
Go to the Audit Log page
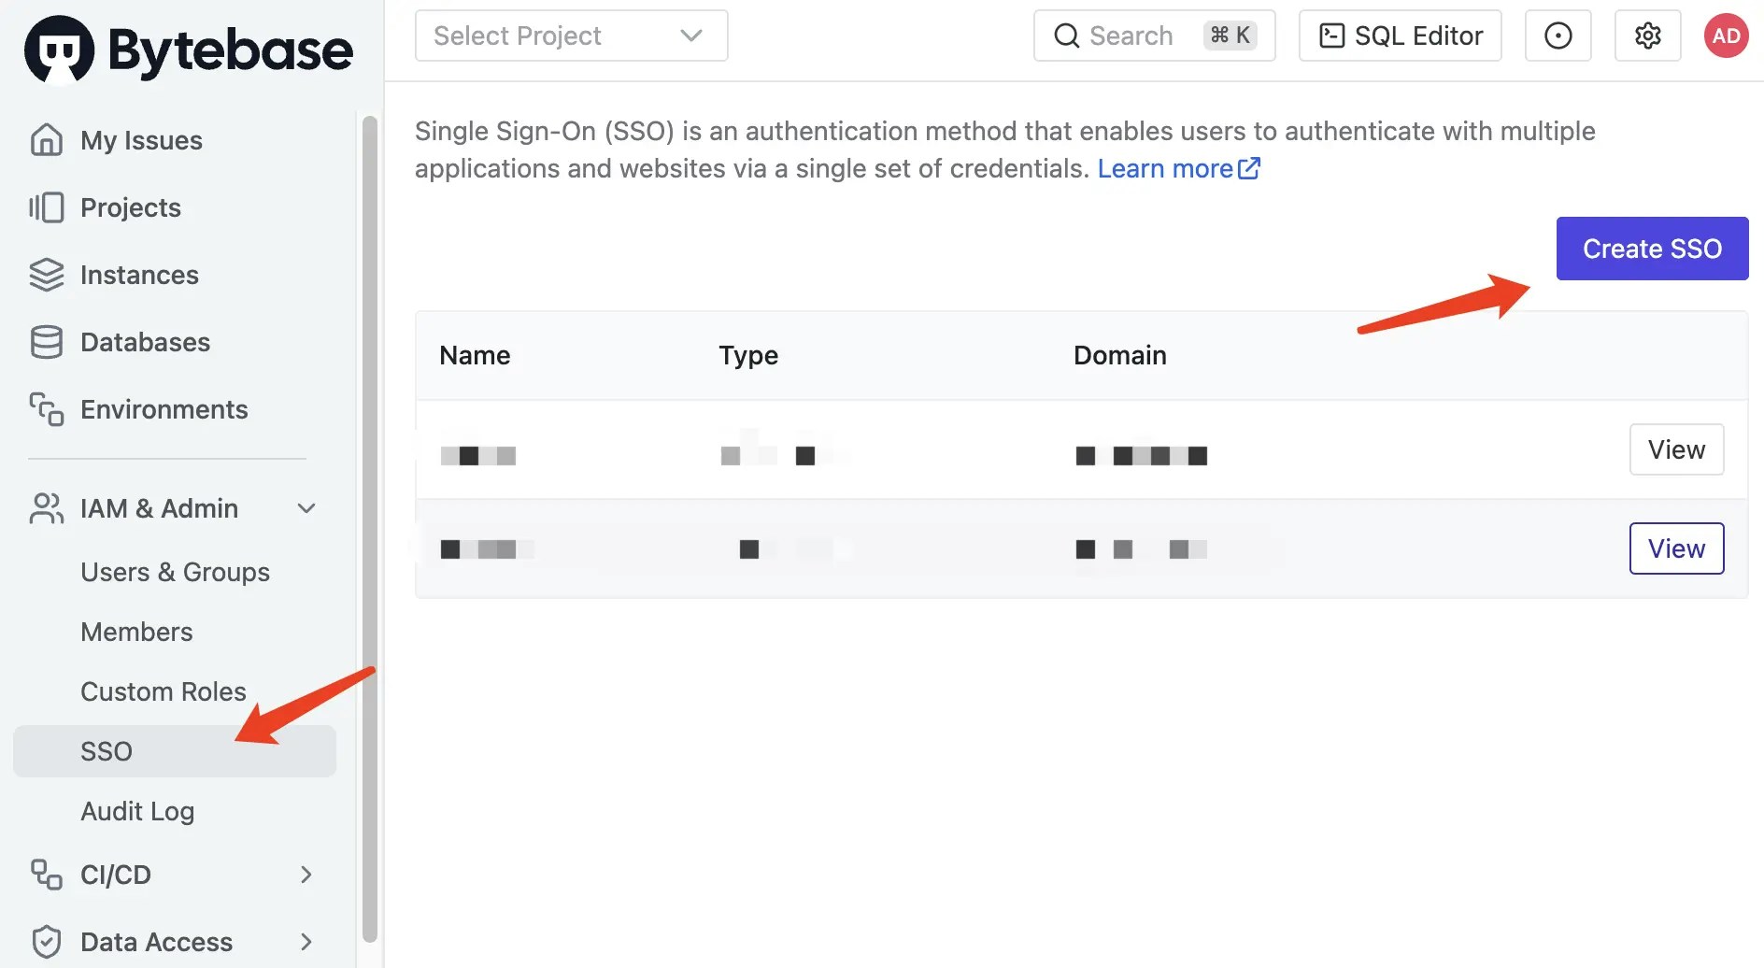137,811
